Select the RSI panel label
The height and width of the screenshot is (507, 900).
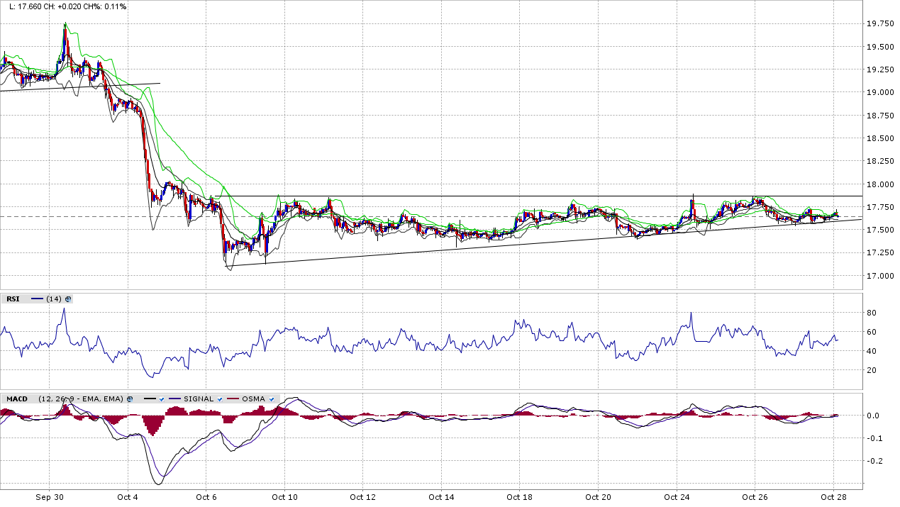[13, 299]
